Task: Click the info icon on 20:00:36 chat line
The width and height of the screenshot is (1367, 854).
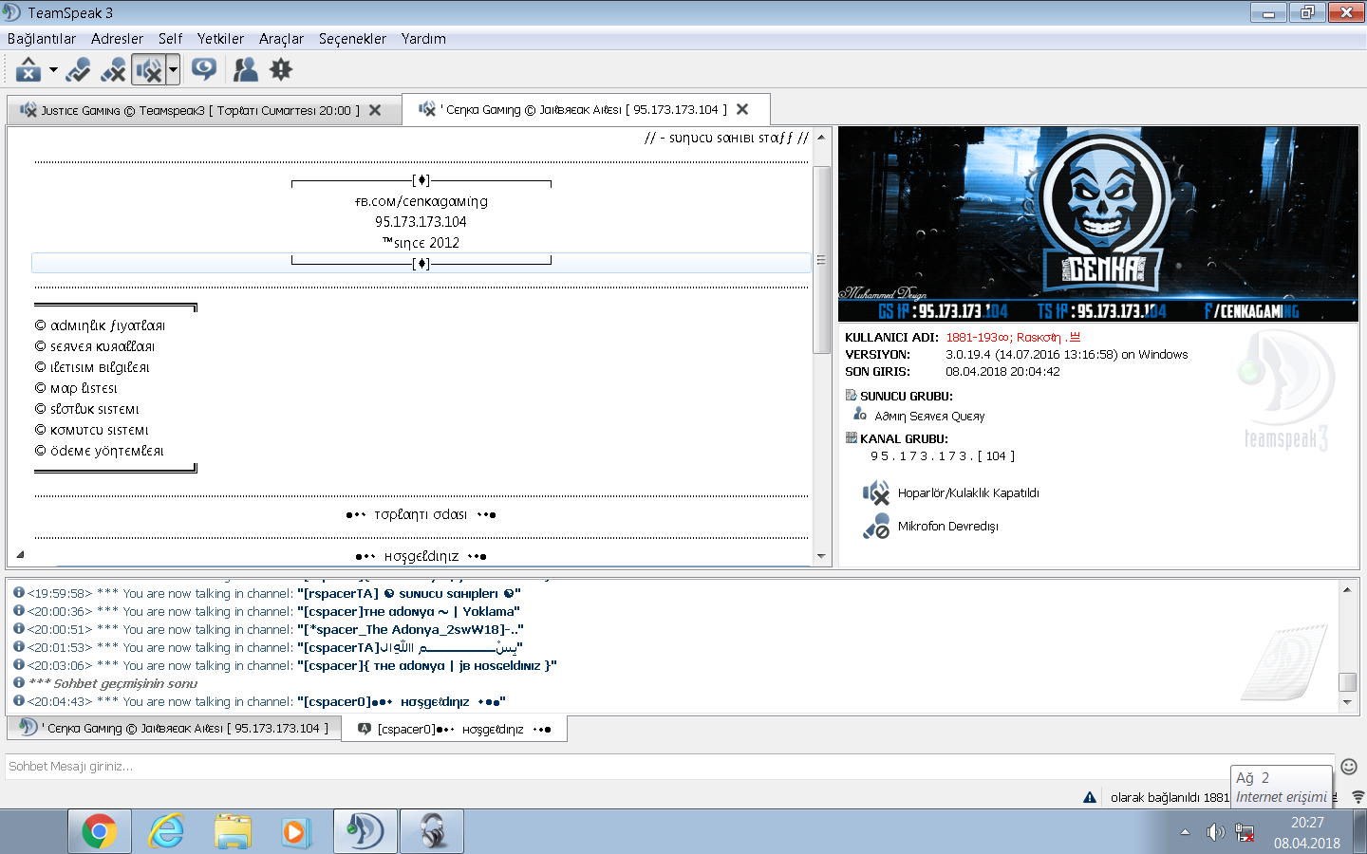Action: (18, 610)
